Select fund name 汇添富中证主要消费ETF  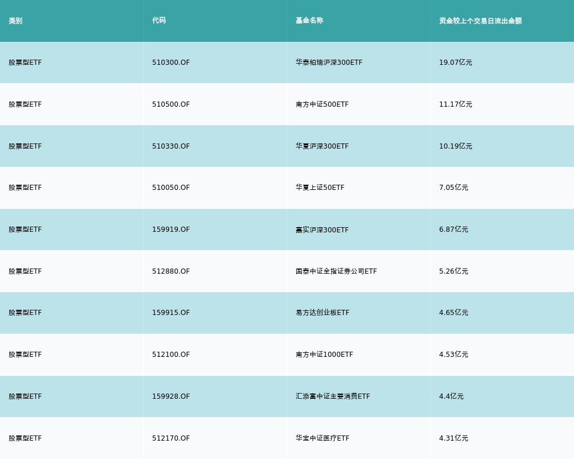(x=333, y=396)
